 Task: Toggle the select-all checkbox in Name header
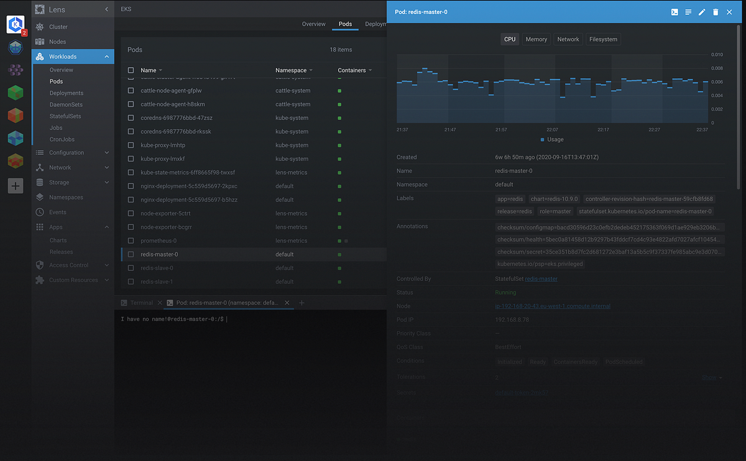[131, 70]
